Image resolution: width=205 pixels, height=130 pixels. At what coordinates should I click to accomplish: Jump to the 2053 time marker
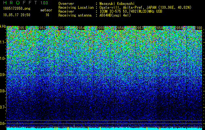[61, 28]
